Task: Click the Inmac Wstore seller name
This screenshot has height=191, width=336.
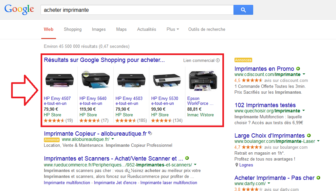Action: click(200, 115)
